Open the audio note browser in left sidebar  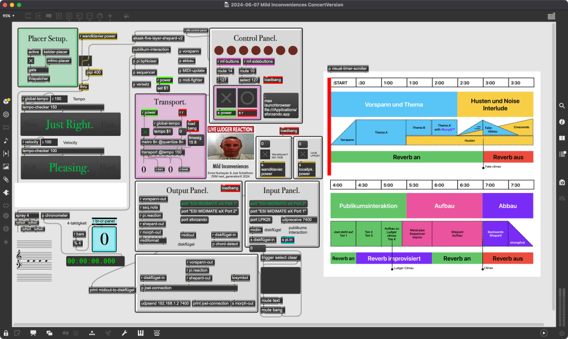pyautogui.click(x=6, y=140)
